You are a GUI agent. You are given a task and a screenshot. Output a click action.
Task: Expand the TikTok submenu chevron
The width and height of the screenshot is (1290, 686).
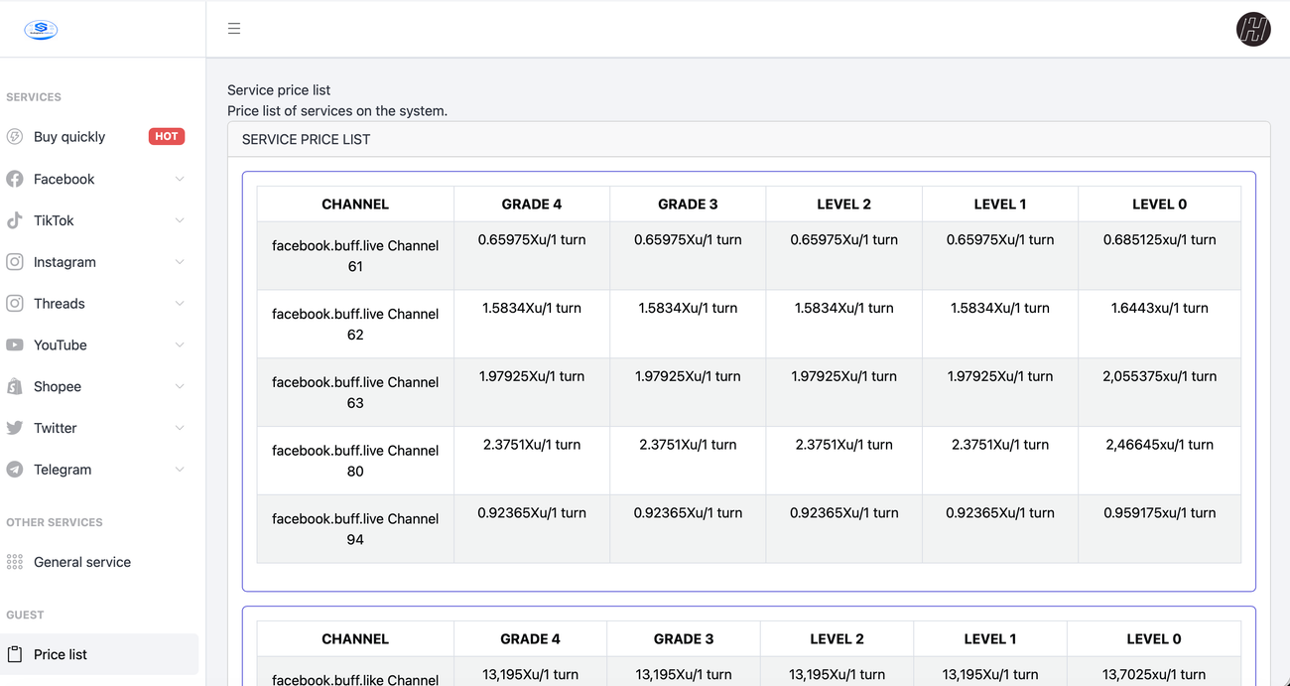tap(180, 220)
